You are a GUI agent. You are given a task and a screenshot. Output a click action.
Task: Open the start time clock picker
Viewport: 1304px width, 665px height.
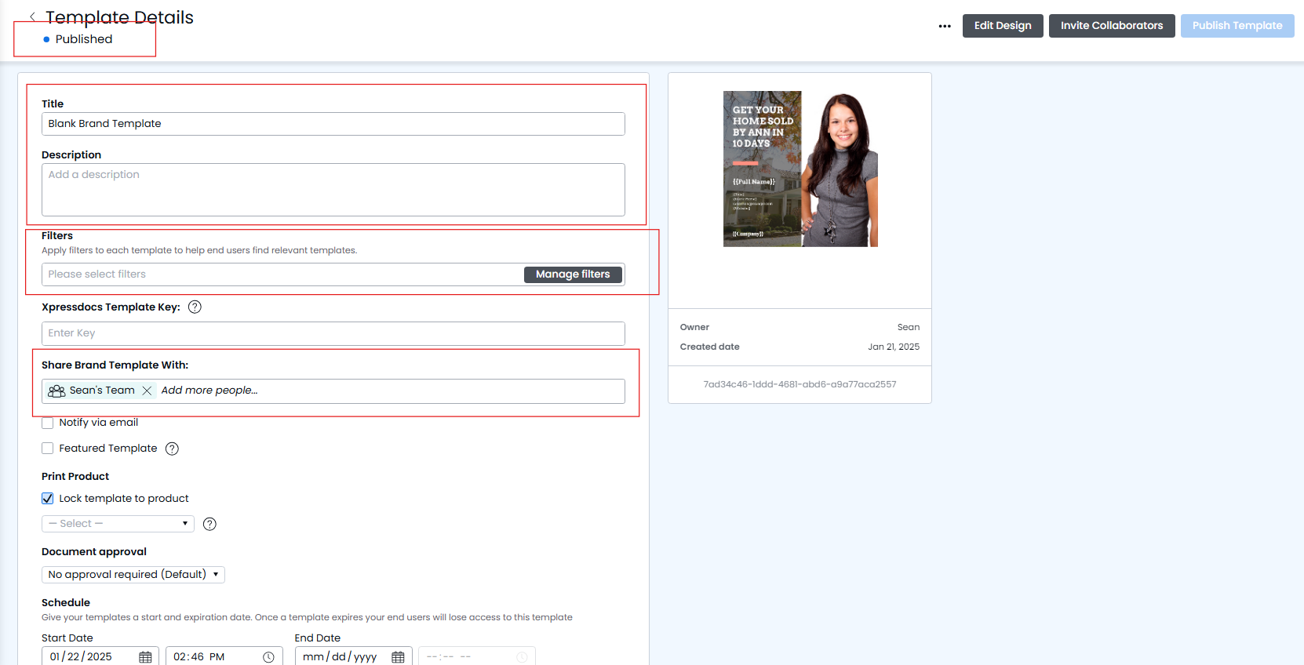(268, 657)
